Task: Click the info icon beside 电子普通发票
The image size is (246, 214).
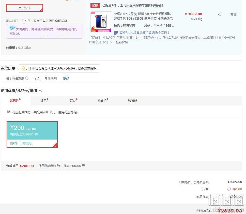Action: coord(27,78)
